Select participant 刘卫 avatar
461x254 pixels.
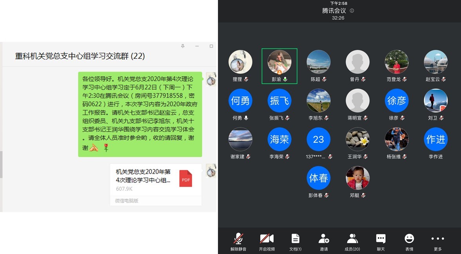(436, 100)
